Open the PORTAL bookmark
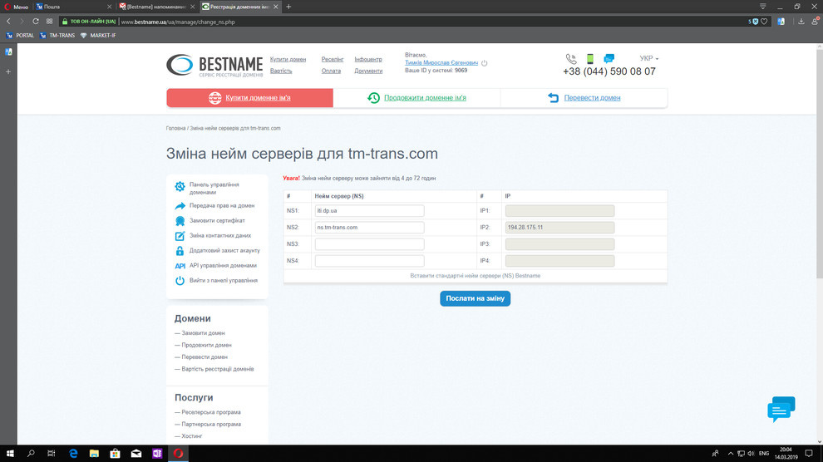Image resolution: width=823 pixels, height=462 pixels. pos(20,36)
